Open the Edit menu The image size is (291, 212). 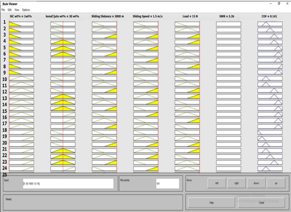[9, 9]
